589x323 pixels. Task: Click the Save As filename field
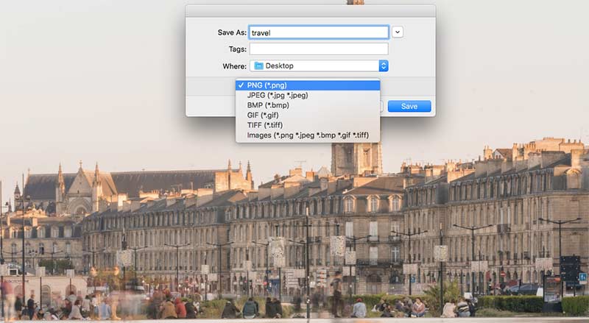pos(318,32)
